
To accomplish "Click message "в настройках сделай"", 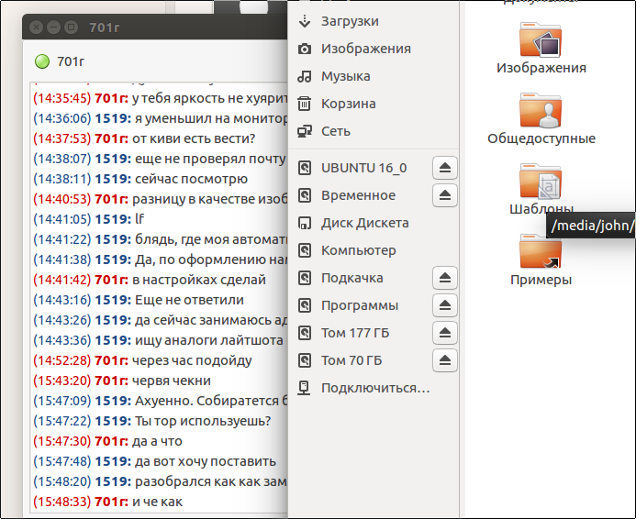I will [x=199, y=280].
